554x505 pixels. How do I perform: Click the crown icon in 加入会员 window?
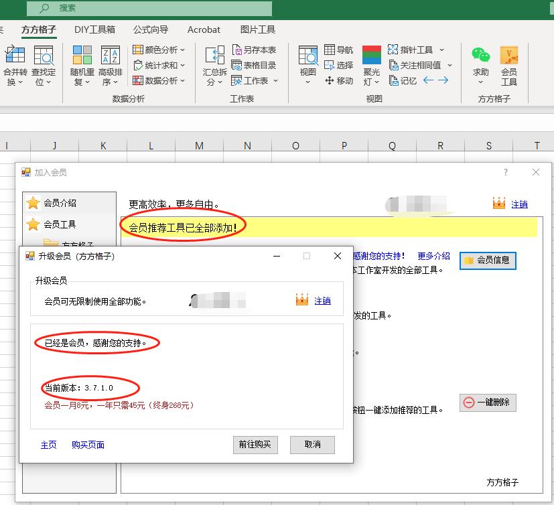(499, 203)
